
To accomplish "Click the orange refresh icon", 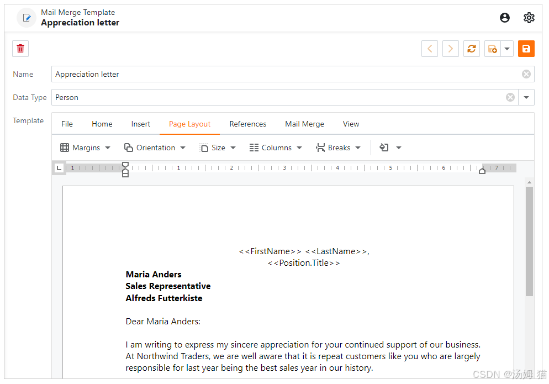I will [472, 49].
